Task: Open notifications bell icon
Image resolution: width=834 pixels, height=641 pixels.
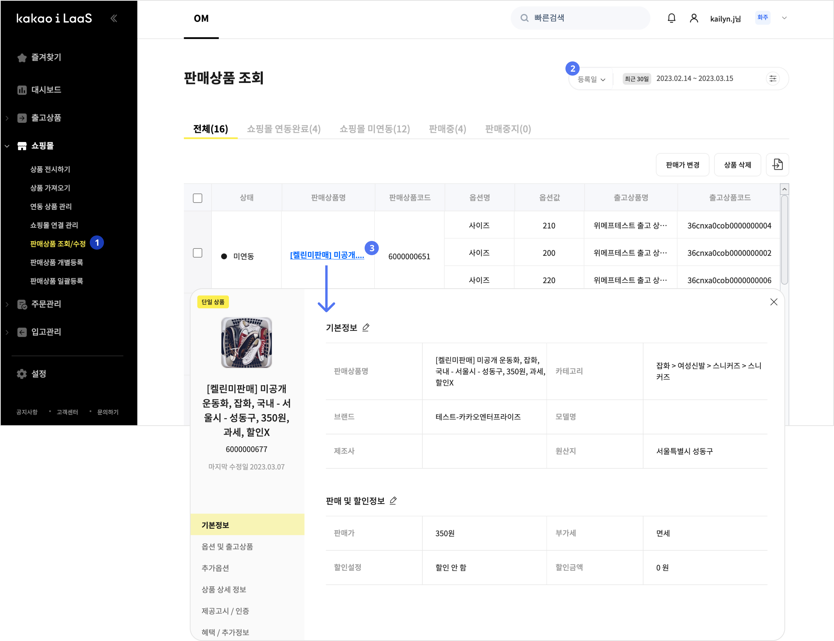Action: tap(671, 18)
